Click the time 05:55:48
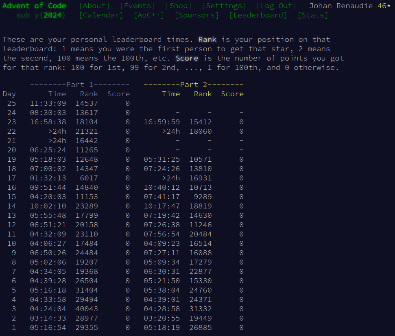Screen dimensions: 395x336 click(x=48, y=215)
